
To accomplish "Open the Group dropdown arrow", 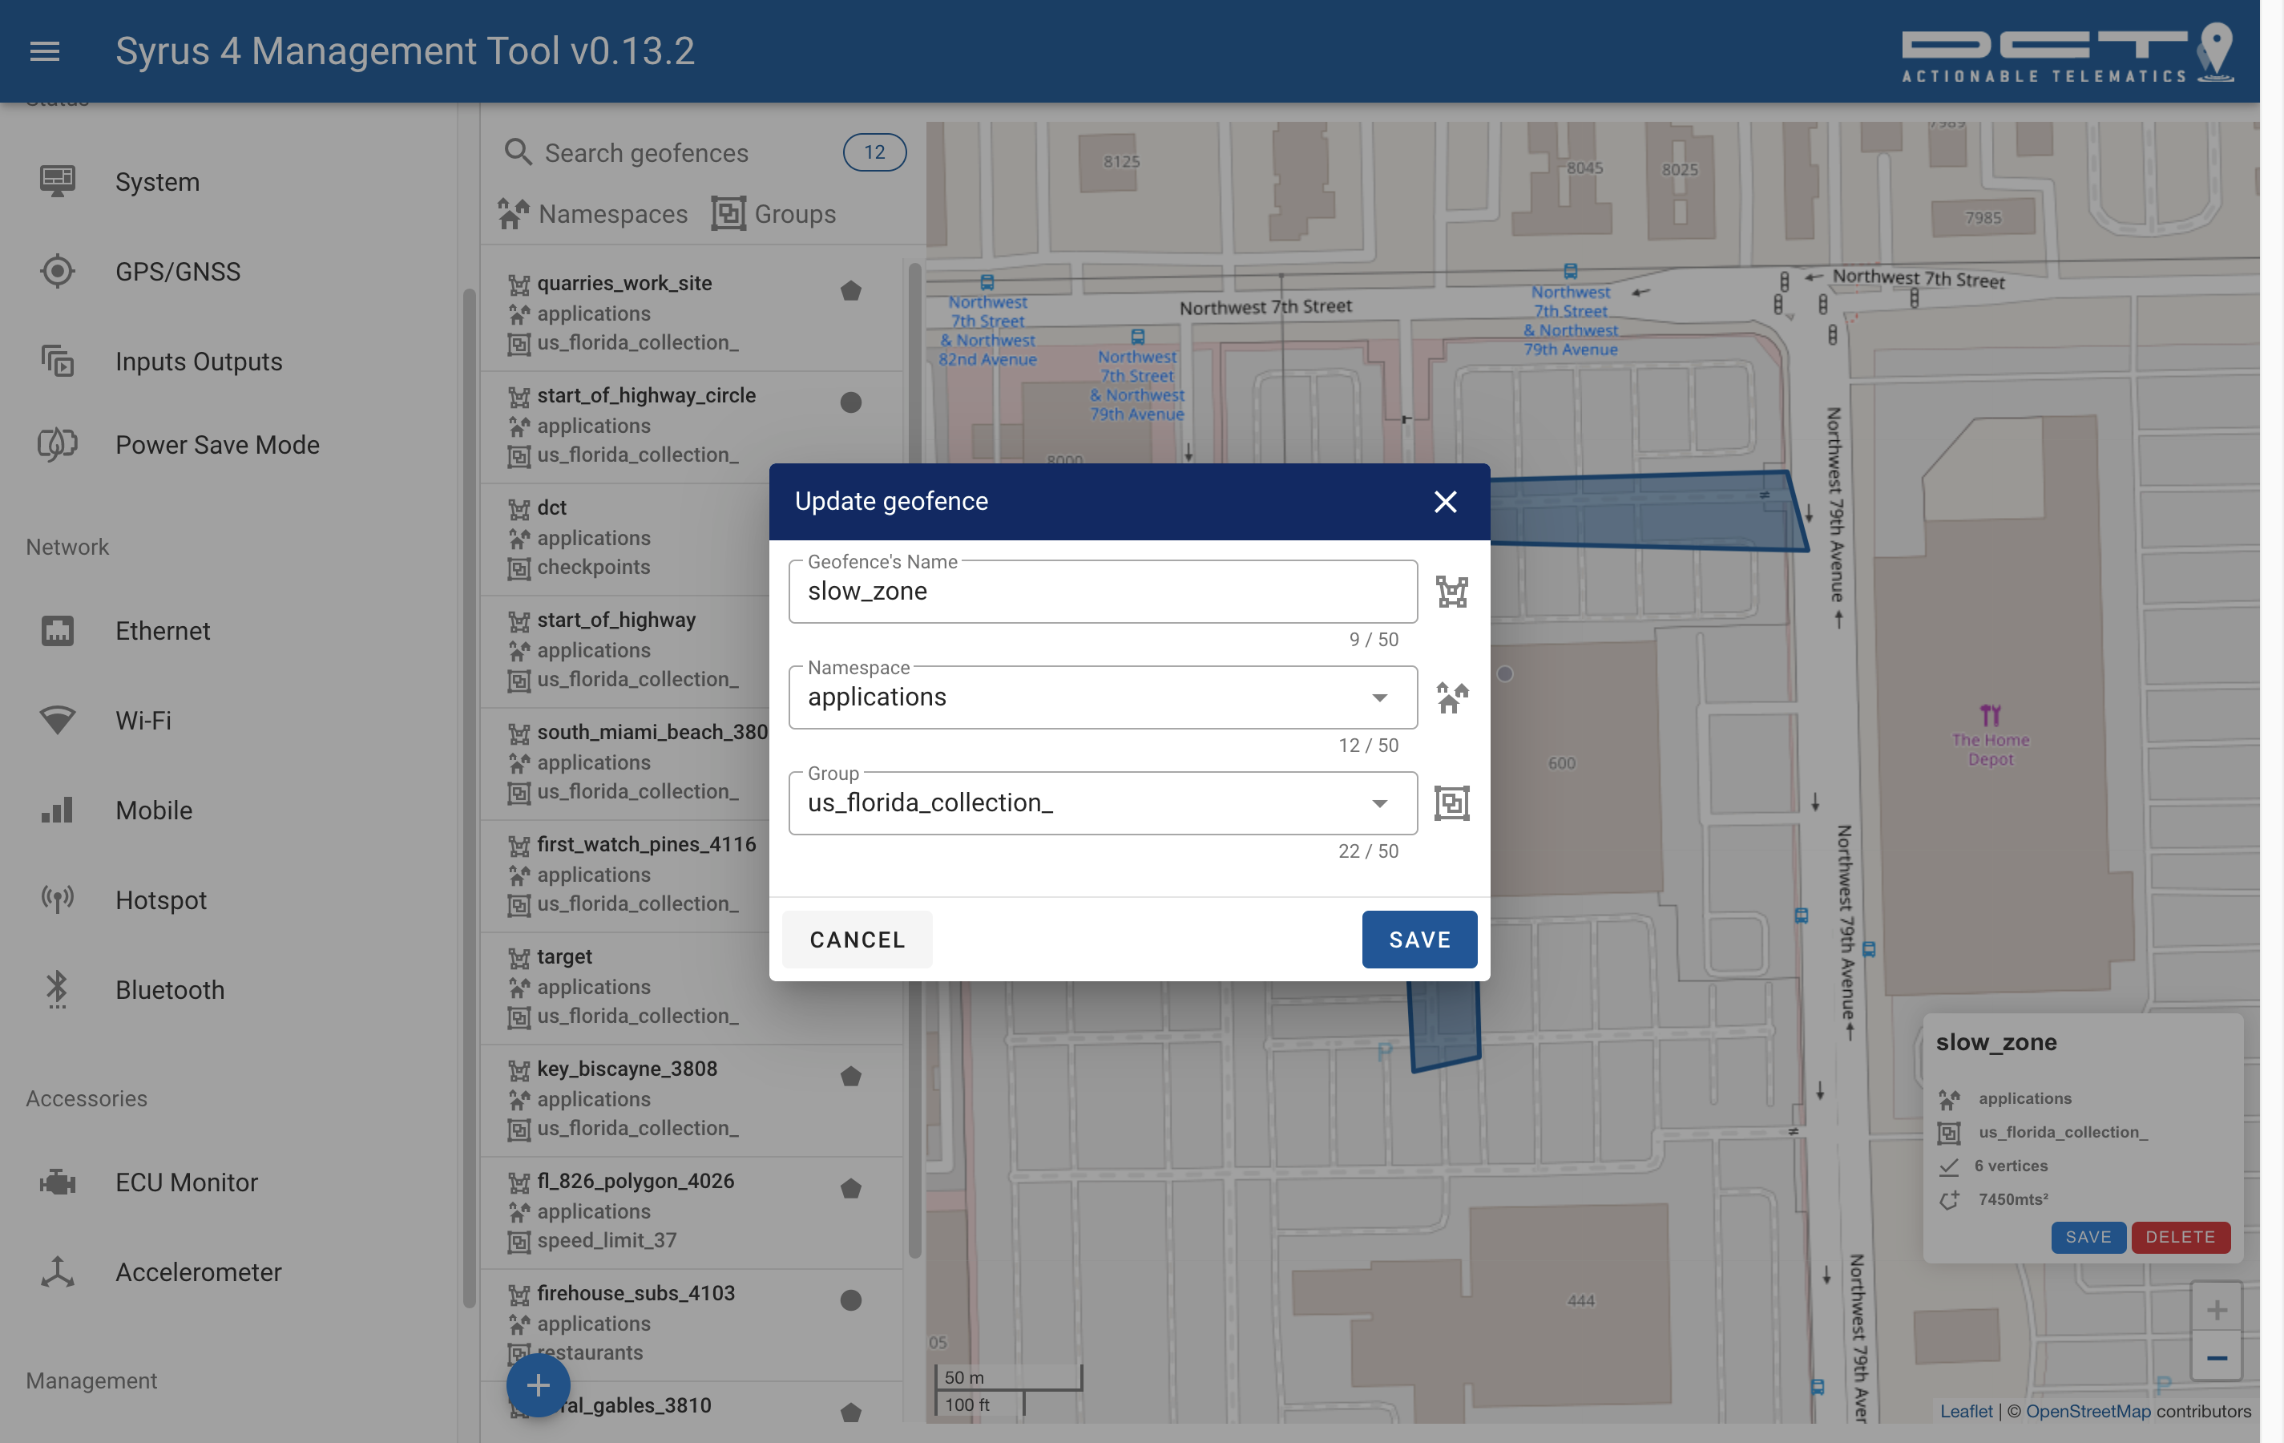I will click(1379, 803).
